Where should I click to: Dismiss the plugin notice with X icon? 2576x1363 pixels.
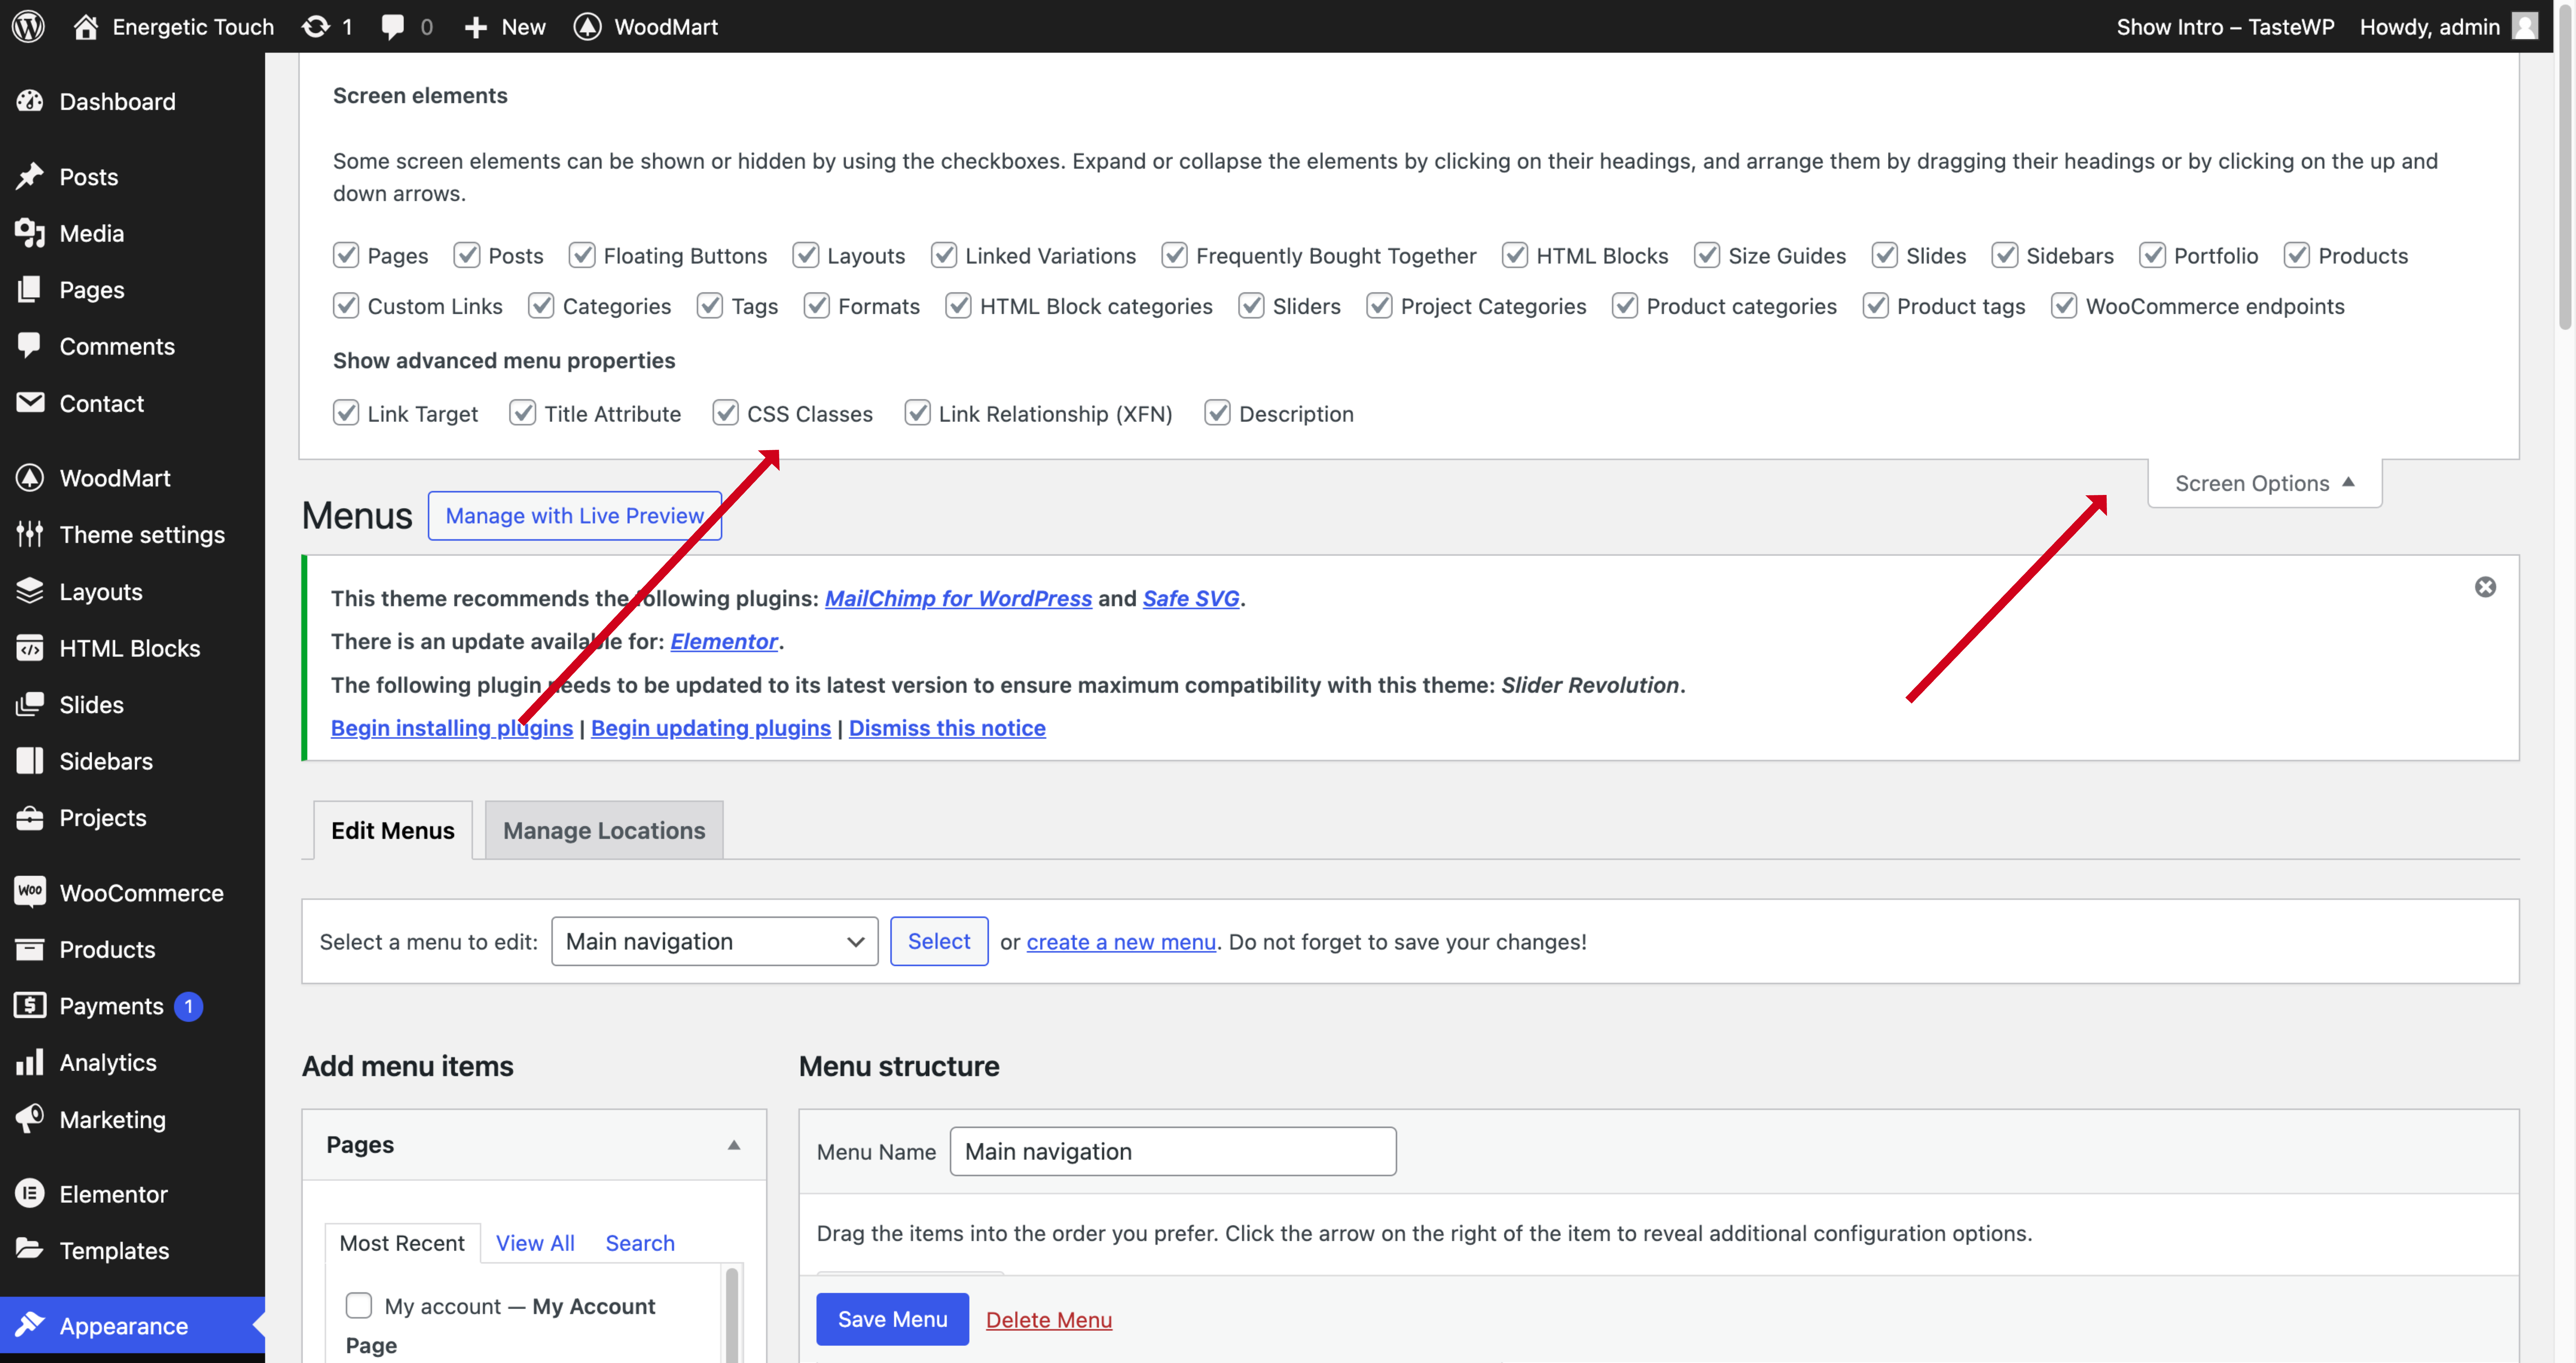coord(2485,587)
